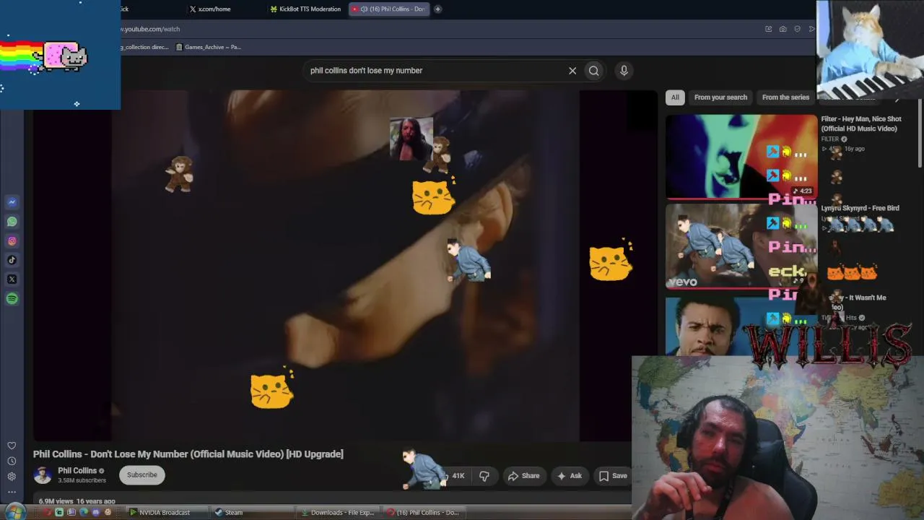Open TikTok from the browser sidebar
Viewport: 924px width, 520px height.
click(12, 260)
